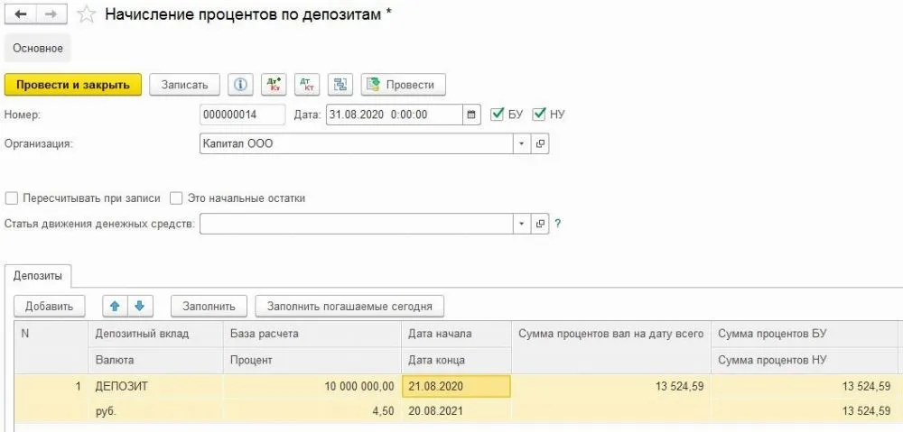Enable Пересчитывать при записи checkbox
The height and width of the screenshot is (432, 903).
pos(12,198)
